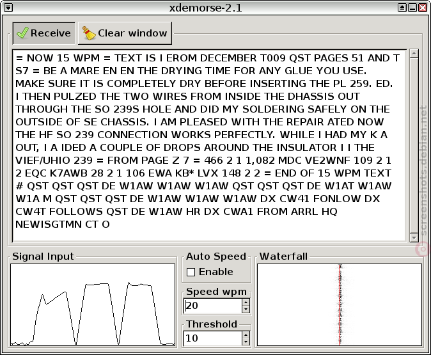Open the window menu icon in title bar
The height and width of the screenshot is (355, 431).
click(x=8, y=8)
